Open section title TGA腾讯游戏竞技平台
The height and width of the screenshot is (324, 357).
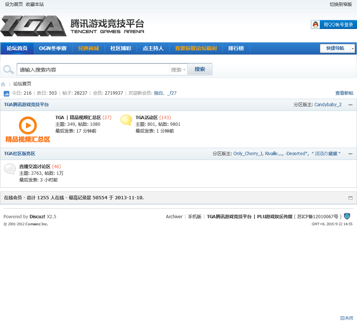tap(26, 105)
